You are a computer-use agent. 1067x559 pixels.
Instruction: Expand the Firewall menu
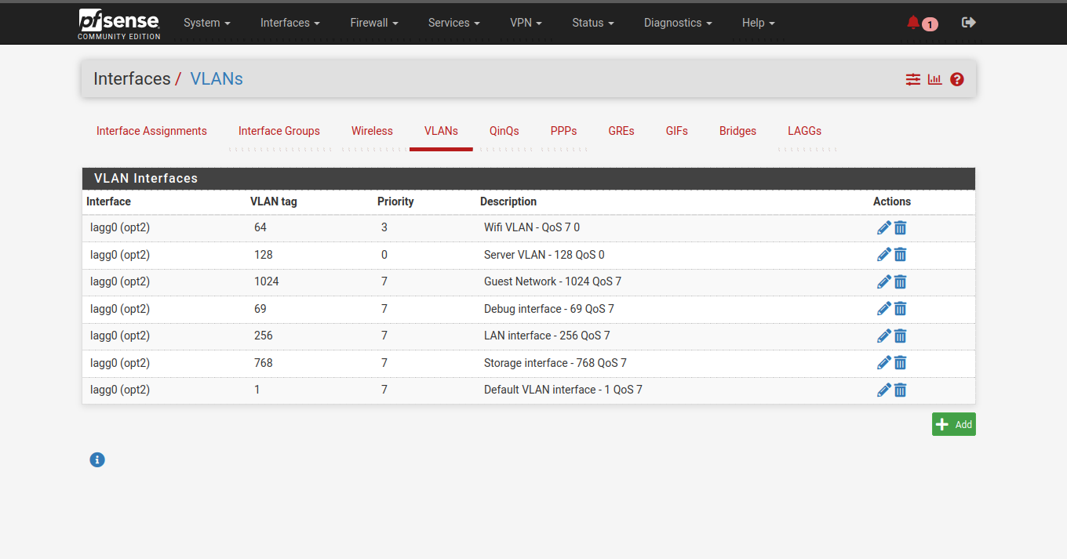point(374,23)
